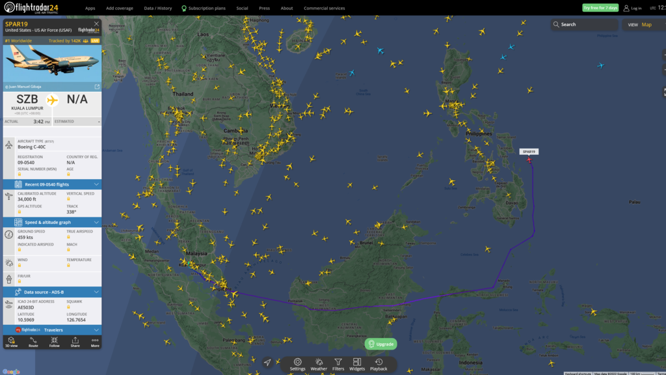Open aircraft photo external link icon
Screen dimensions: 666x375
click(x=97, y=87)
